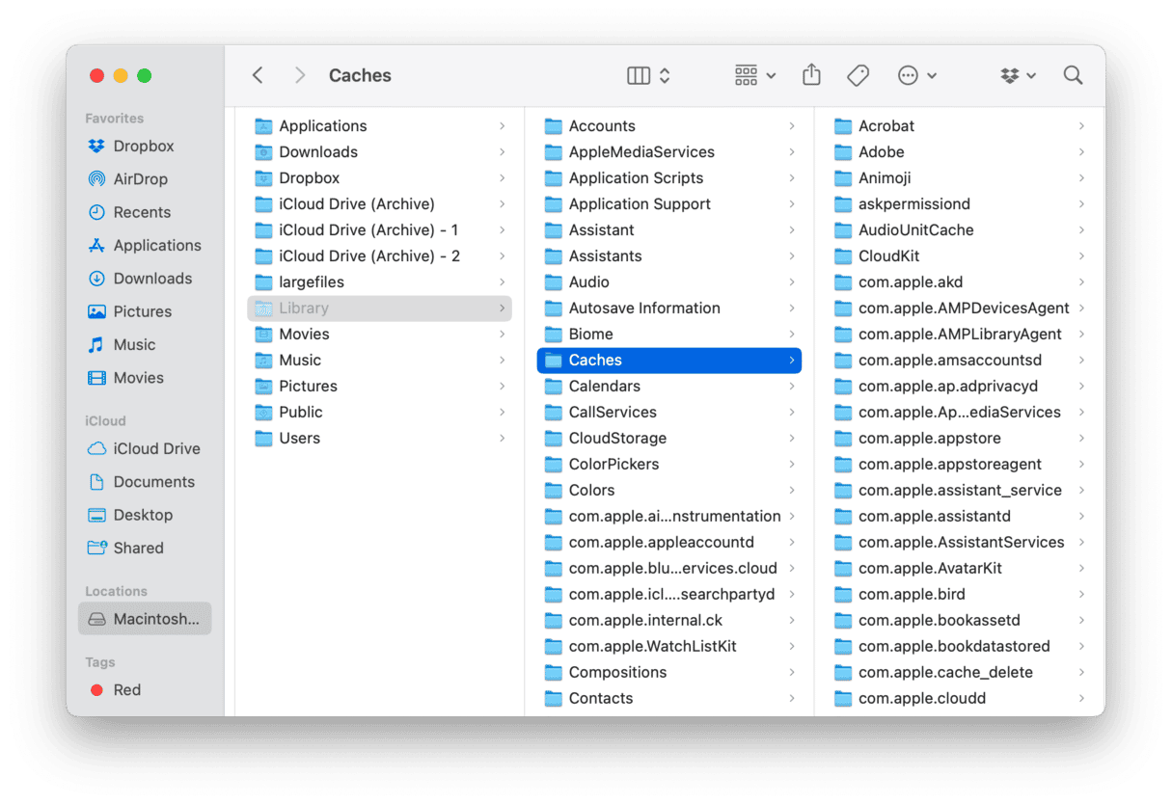Image resolution: width=1172 pixels, height=804 pixels.
Task: Open the AppleMediaServices folder
Action: point(669,152)
